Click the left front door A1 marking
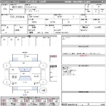Image resolution: width=106 pixels, height=106 pixels. [x=13, y=70]
